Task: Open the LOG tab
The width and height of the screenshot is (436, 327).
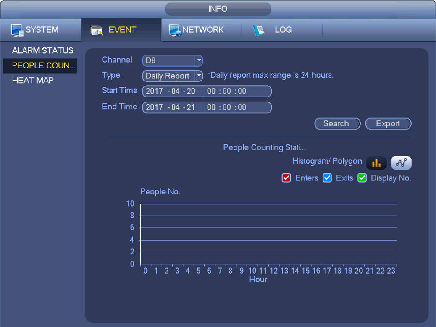Action: tap(282, 30)
